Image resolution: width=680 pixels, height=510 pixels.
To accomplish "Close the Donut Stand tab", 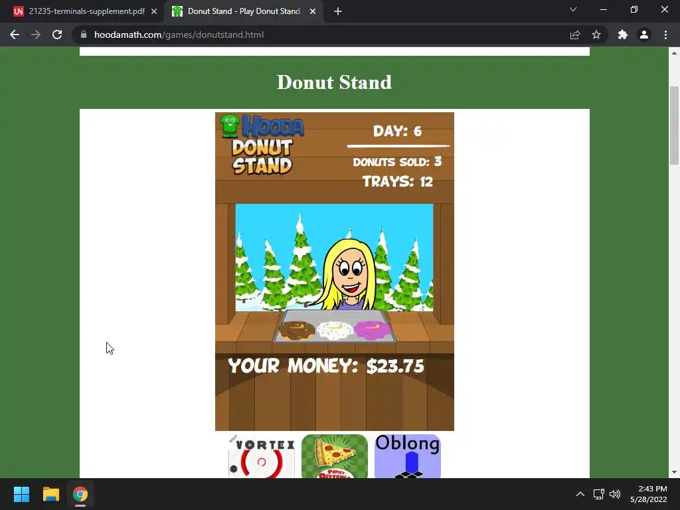I will pos(313,11).
